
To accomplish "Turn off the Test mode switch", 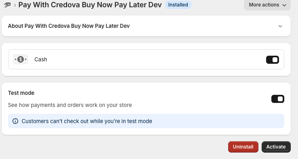I will coord(278,99).
